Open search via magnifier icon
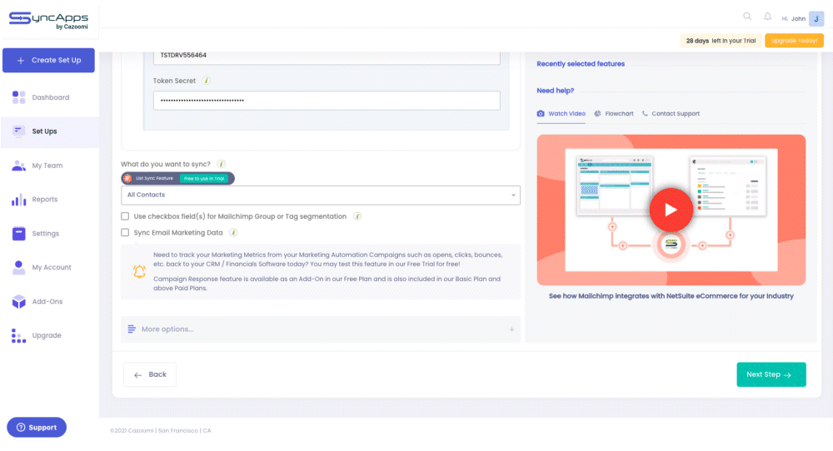Screen dimensions: 833x451 click(x=747, y=17)
